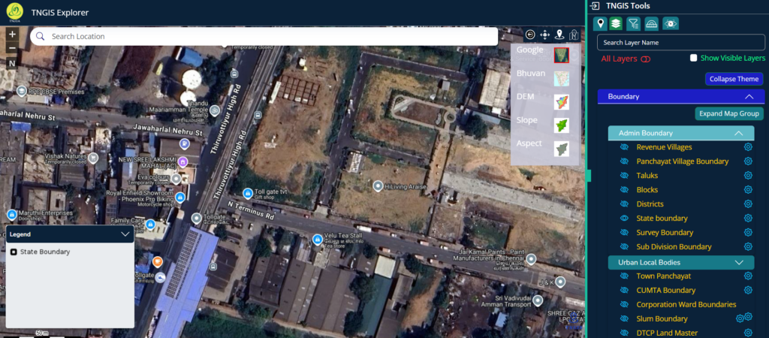This screenshot has width=769, height=338.
Task: Click the pan/move map icon
Action: [545, 35]
